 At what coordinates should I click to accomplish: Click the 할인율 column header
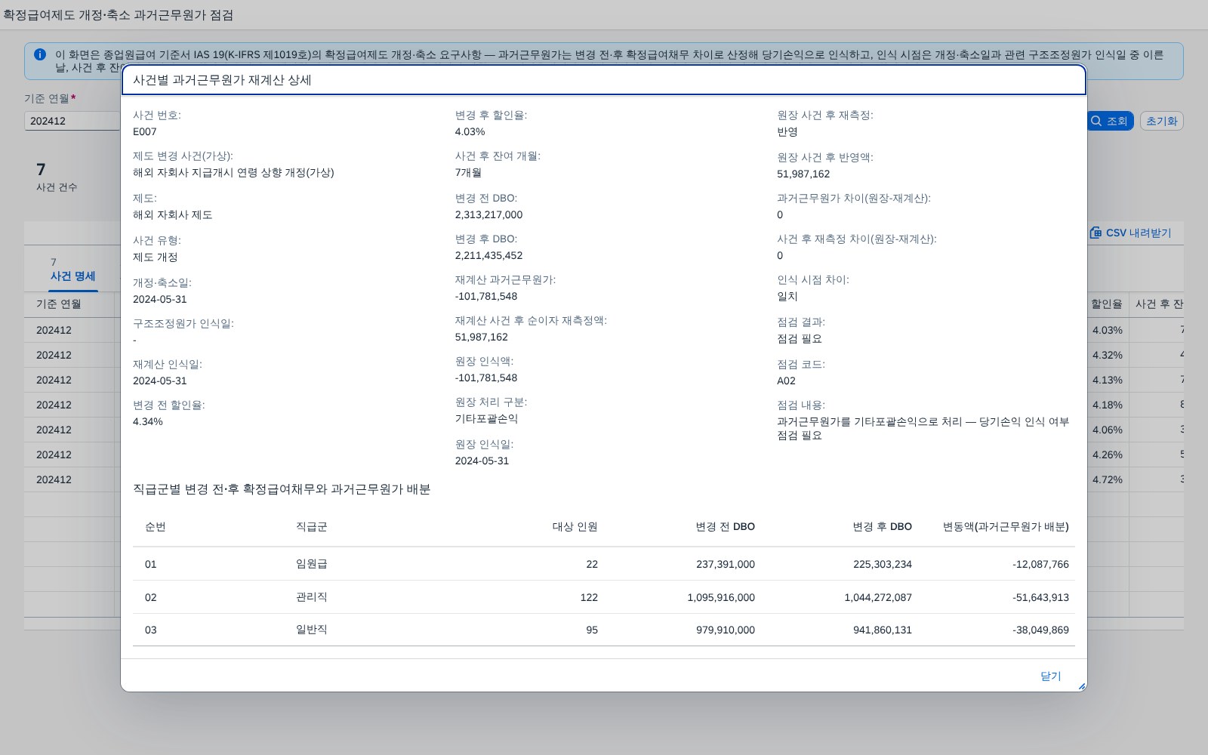click(1106, 304)
